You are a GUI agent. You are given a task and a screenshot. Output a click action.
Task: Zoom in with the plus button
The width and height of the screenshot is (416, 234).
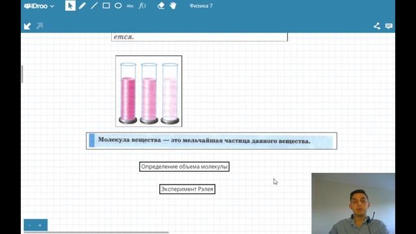(40, 226)
